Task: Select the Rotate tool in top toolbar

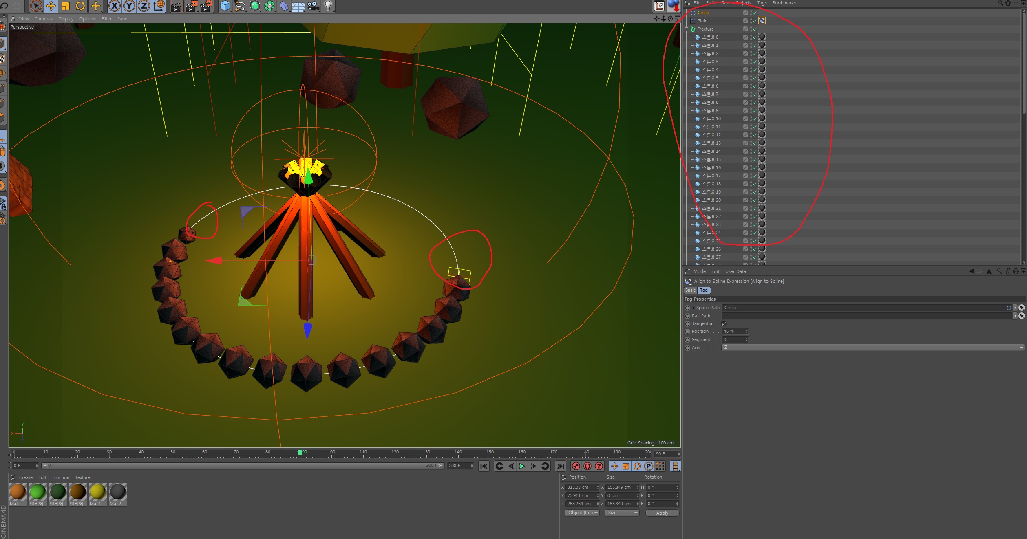Action: 80,6
